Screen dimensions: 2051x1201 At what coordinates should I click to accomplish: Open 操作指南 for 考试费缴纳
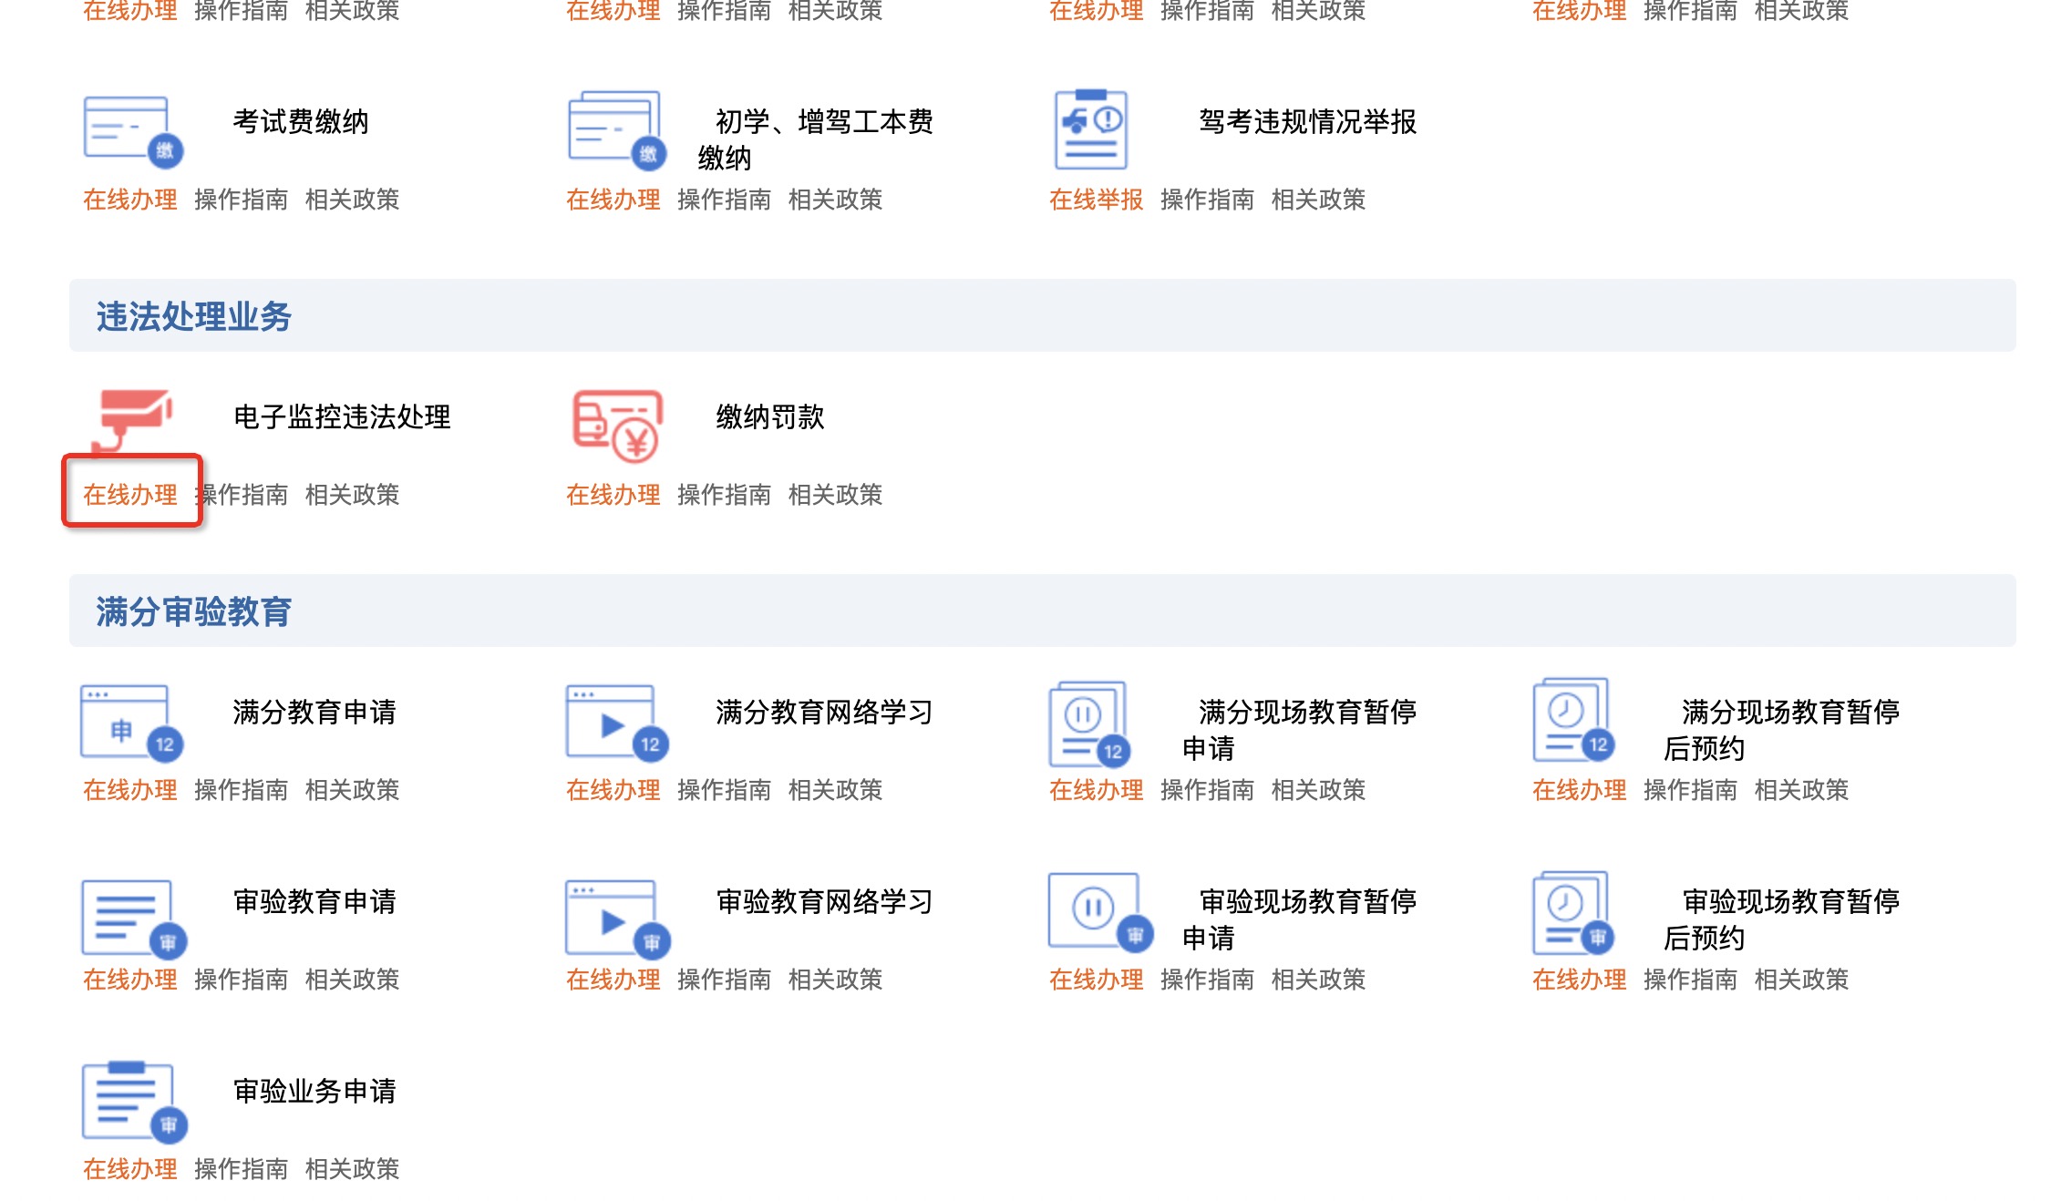click(x=242, y=200)
